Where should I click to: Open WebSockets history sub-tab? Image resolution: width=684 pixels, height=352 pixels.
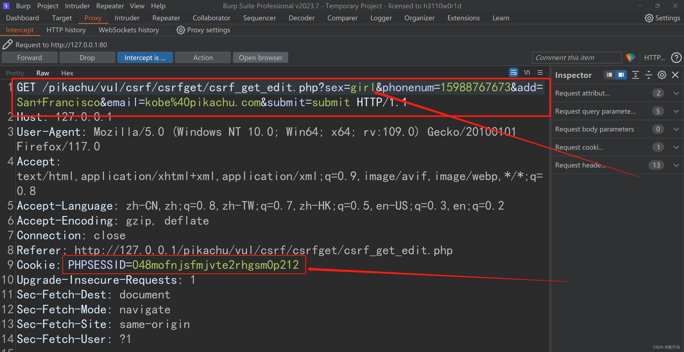tap(129, 30)
